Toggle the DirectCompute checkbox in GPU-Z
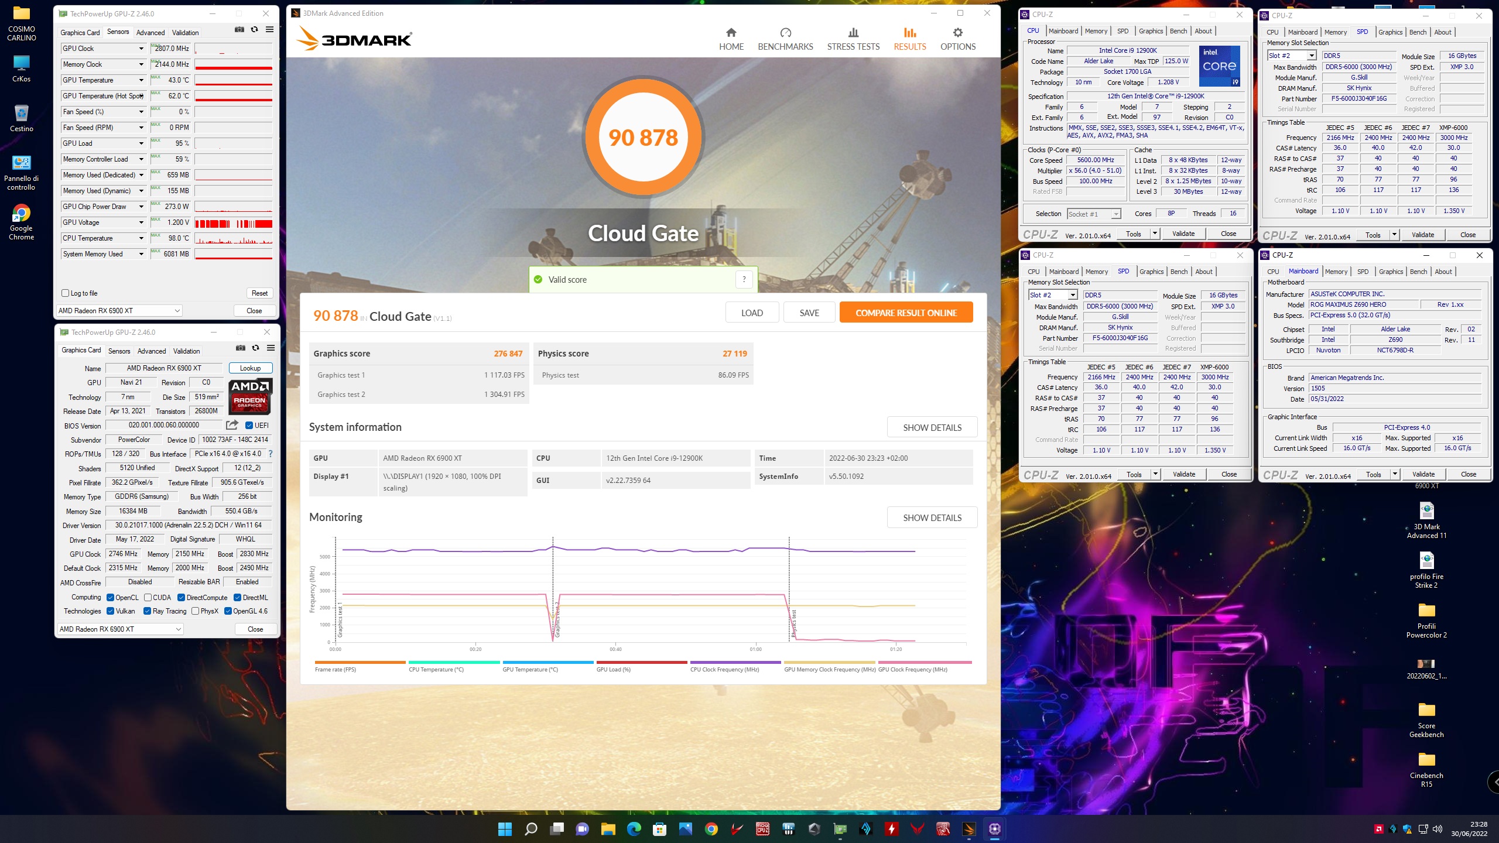This screenshot has width=1499, height=843. pos(182,598)
